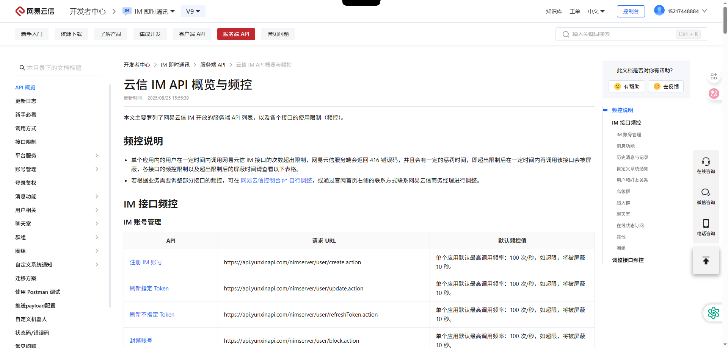Viewport: 728px width, 348px height.
Task: Click the 注册 IM 账号 API link
Action: pyautogui.click(x=146, y=262)
